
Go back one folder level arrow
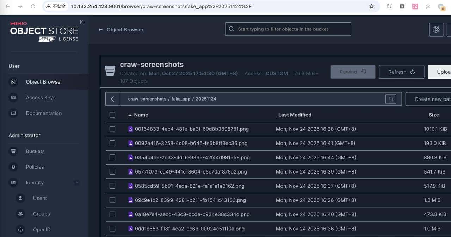tap(112, 99)
